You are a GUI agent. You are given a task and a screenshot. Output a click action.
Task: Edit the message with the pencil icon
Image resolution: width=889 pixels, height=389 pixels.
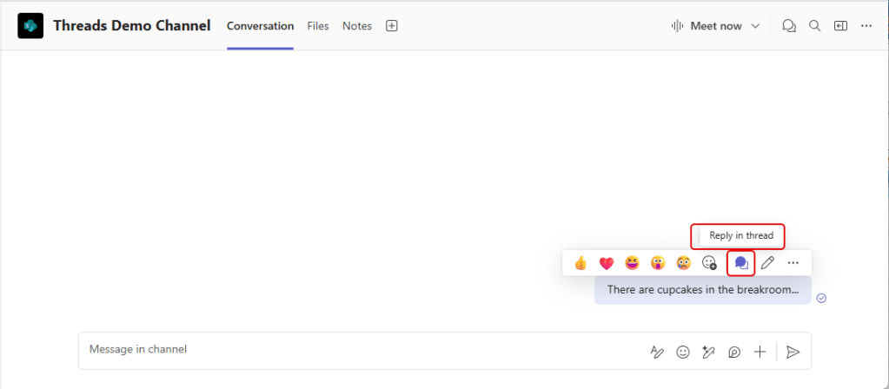click(767, 262)
